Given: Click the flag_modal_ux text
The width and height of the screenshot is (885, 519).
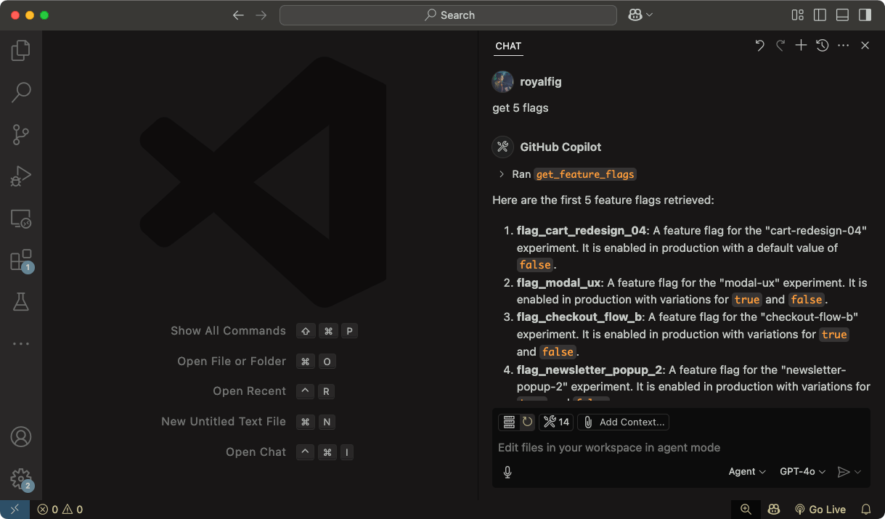Looking at the screenshot, I should point(559,282).
